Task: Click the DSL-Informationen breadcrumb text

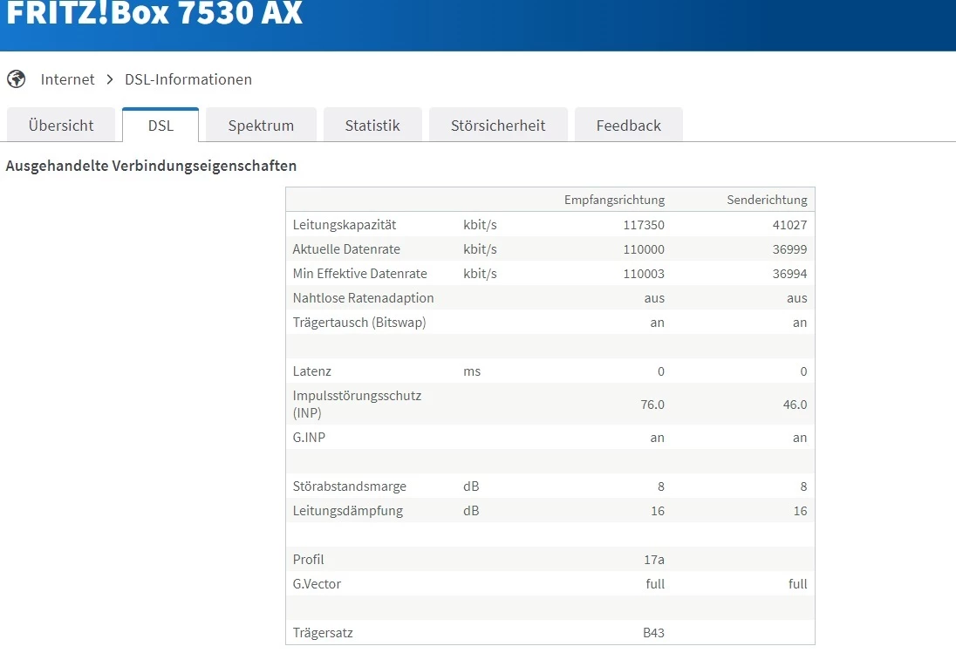Action: tap(188, 79)
